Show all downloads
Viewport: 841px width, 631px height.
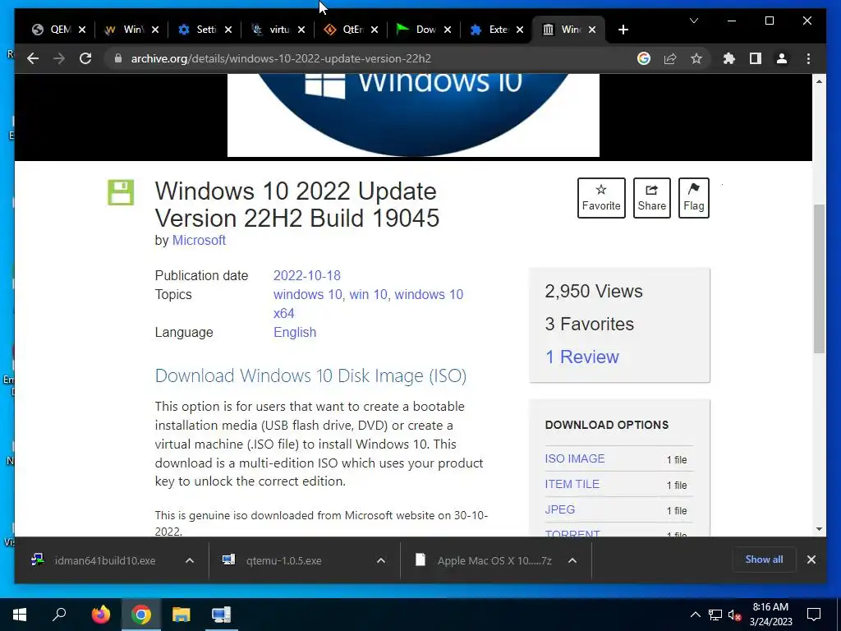click(764, 559)
